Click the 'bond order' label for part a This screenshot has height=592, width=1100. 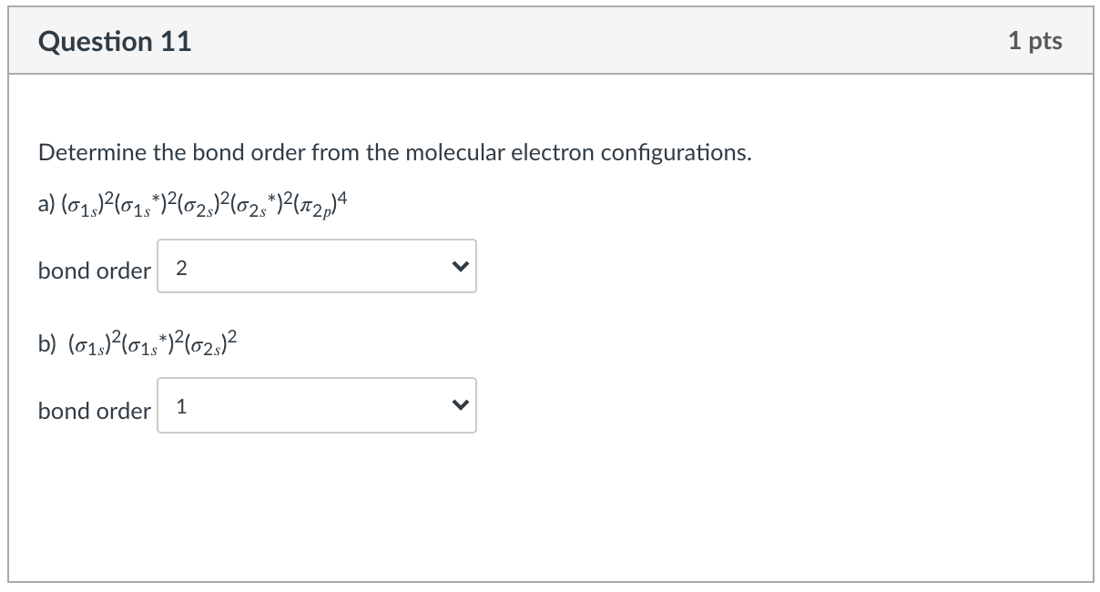point(94,270)
